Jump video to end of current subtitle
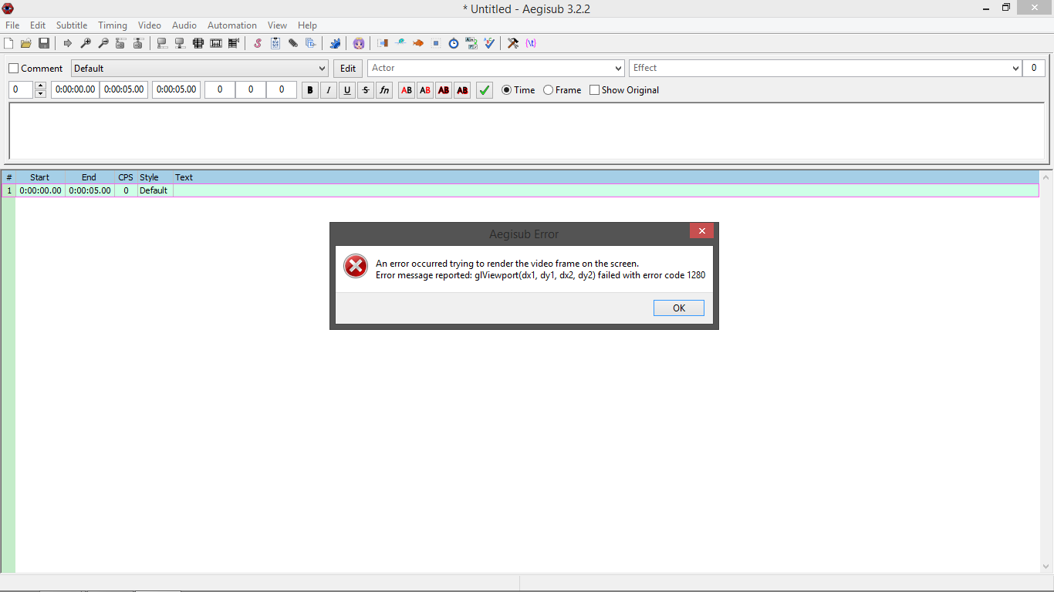The image size is (1054, 592). [139, 43]
